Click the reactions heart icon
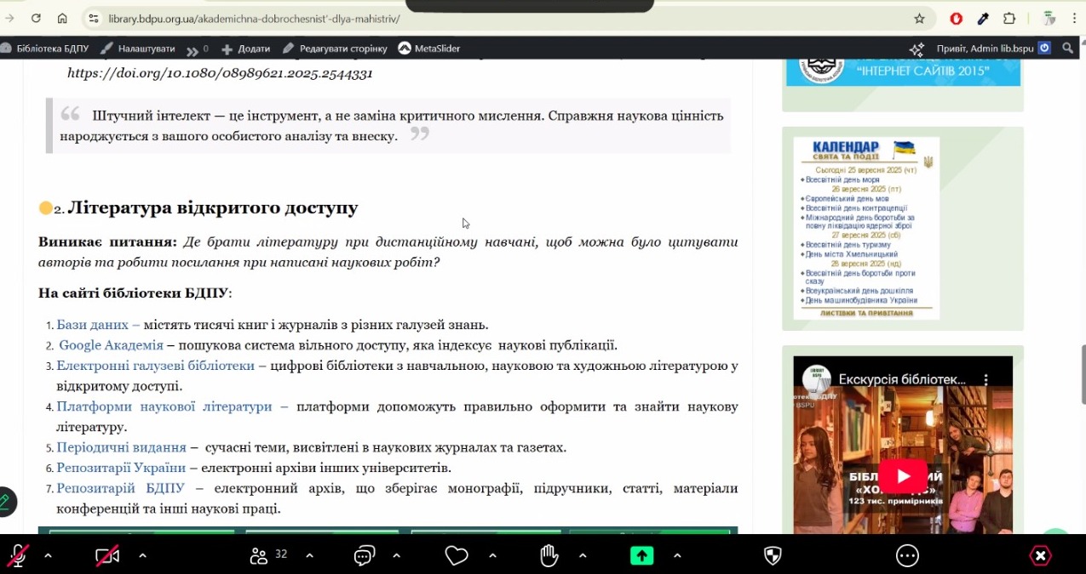The image size is (1086, 574). pos(457,555)
